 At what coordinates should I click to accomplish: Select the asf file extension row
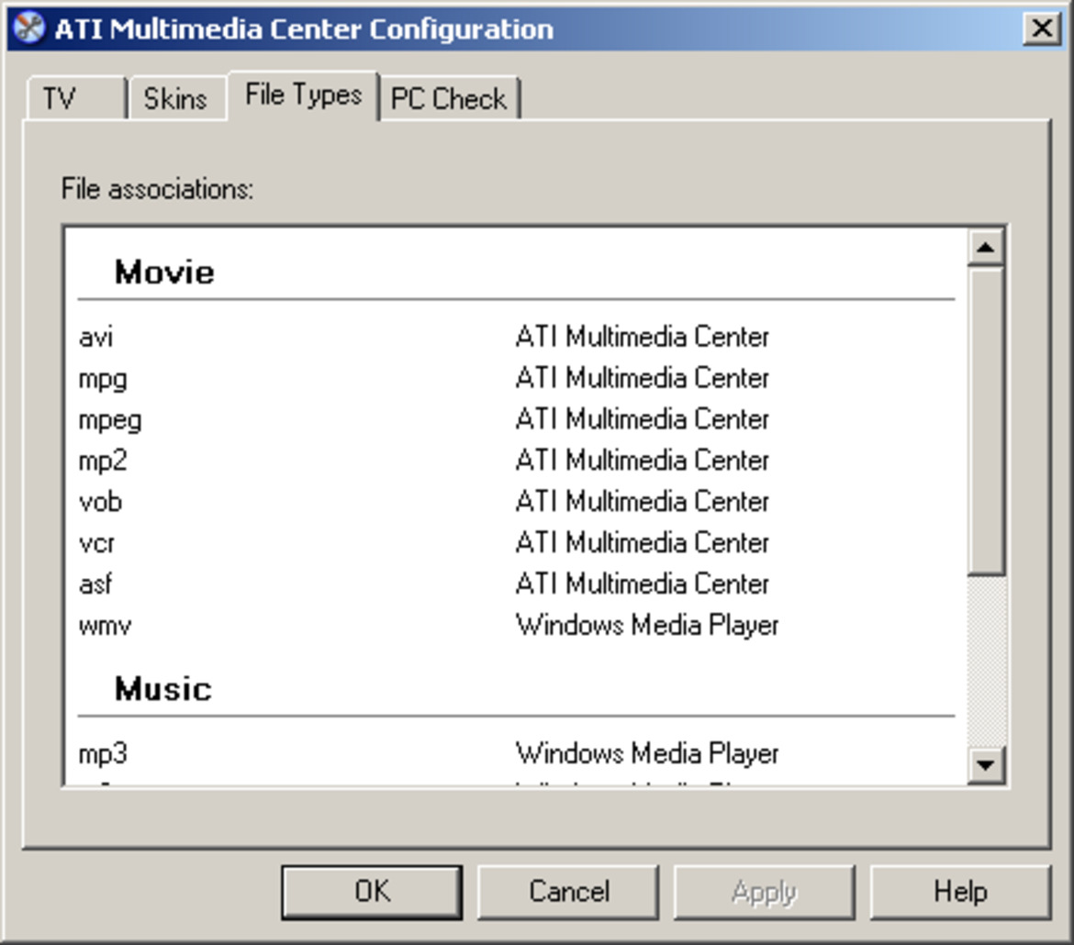coord(516,584)
